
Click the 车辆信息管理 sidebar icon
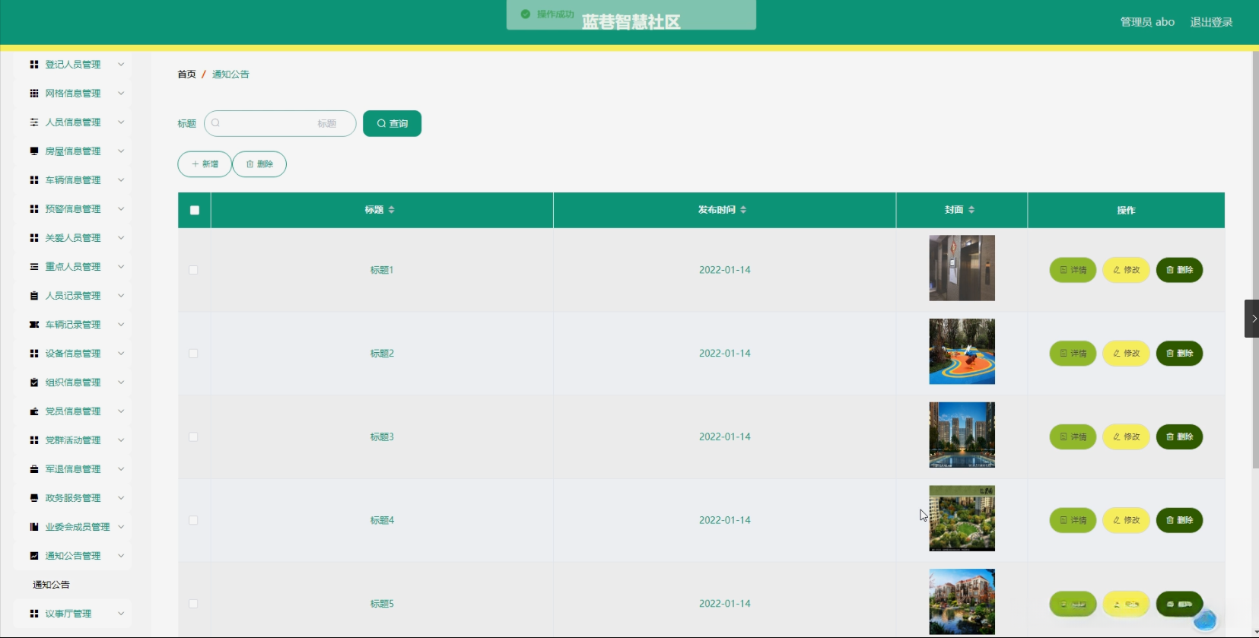tap(34, 180)
